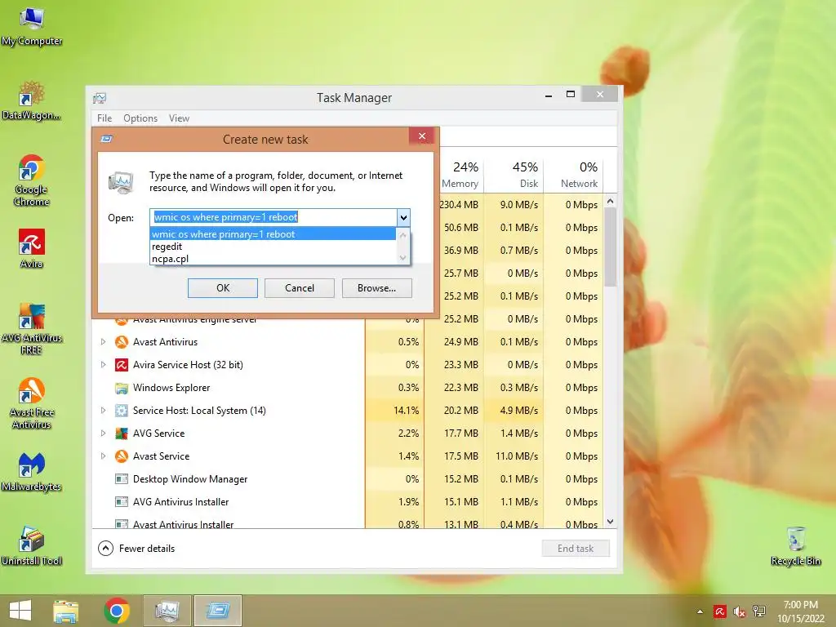This screenshot has width=836, height=627.
Task: Click the 14.1% CPU value cell
Action: pos(394,411)
